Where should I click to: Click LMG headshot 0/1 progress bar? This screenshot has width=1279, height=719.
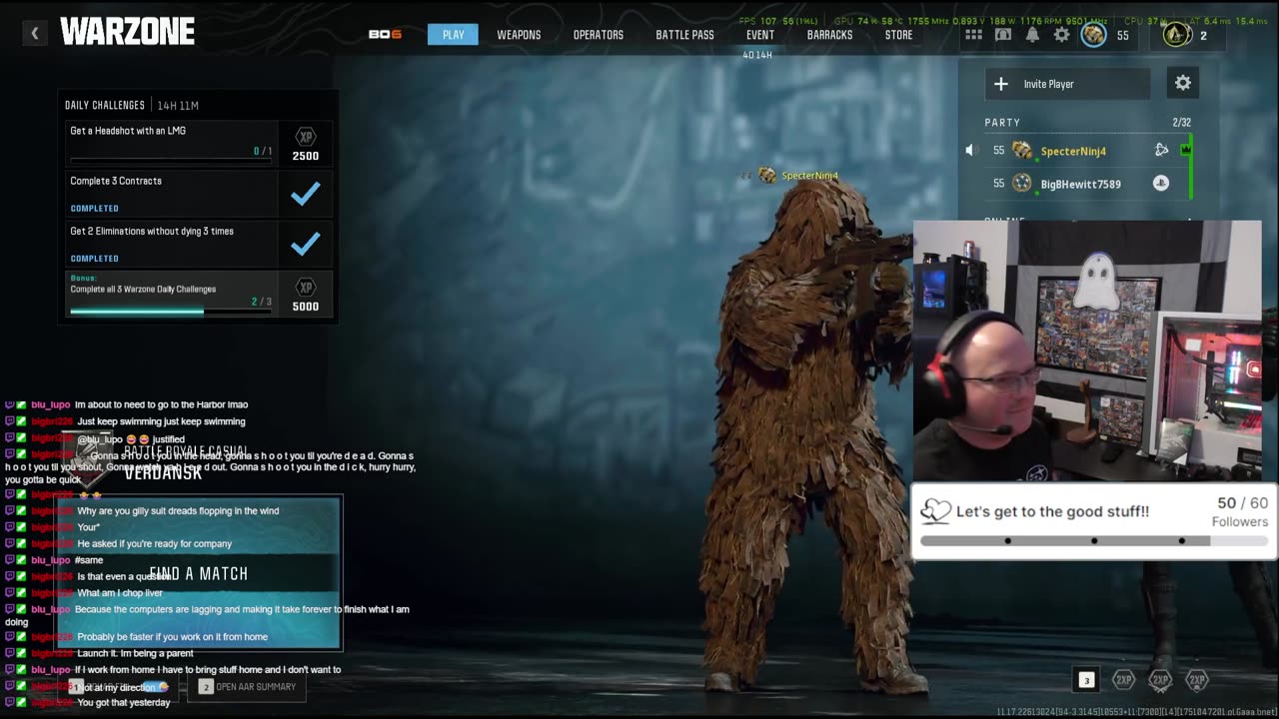point(171,160)
